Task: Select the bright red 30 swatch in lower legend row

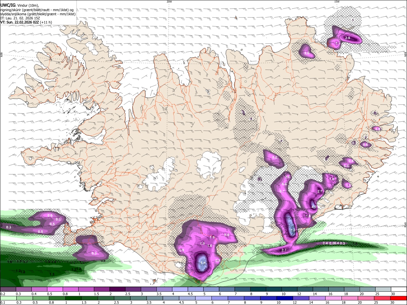Action: click(x=399, y=298)
